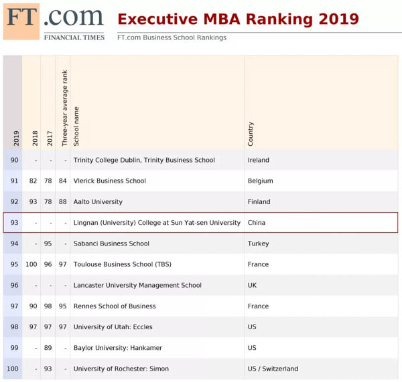Viewport: 402px width, 382px height.
Task: Sort by the 2018 column header
Action: [35, 138]
